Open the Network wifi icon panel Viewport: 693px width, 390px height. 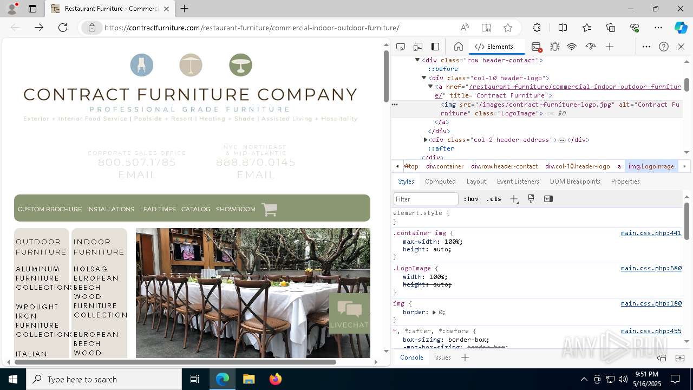572,47
